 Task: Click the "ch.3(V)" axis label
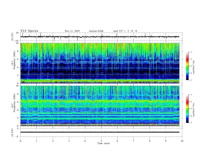(x=12, y=132)
